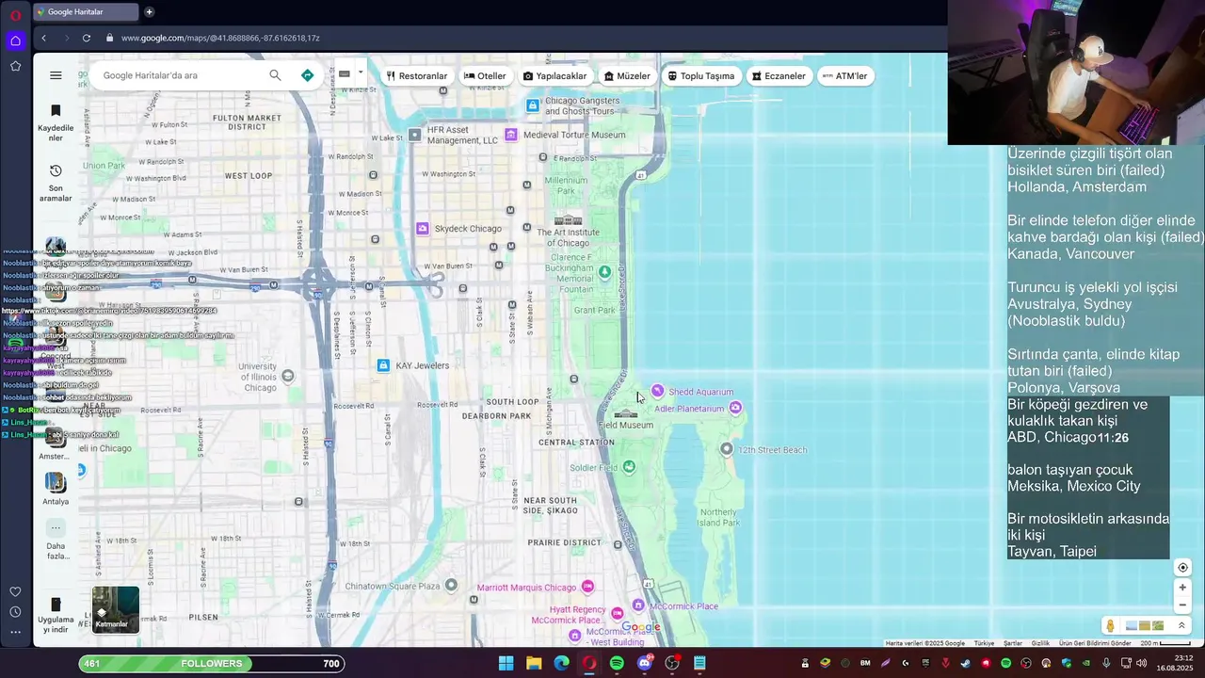Image resolution: width=1205 pixels, height=678 pixels.
Task: Click the Skydeck Chicago pin
Action: coord(423,228)
